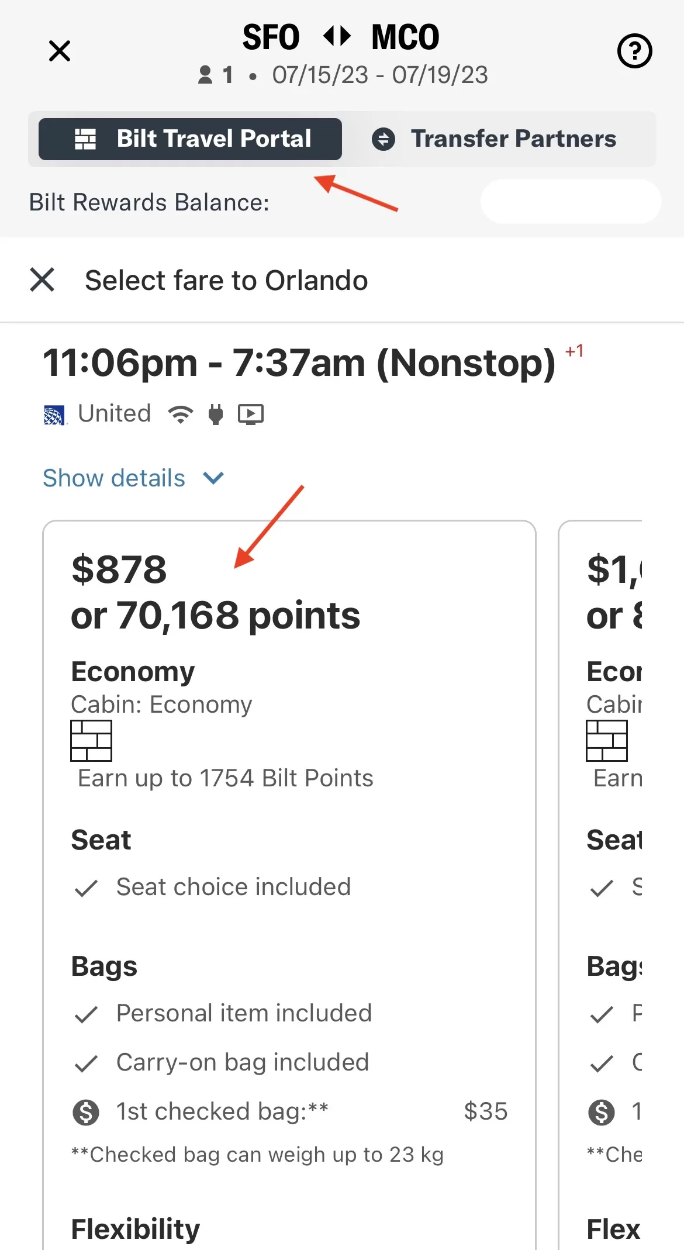Switch to Transfer Partners tab
The image size is (684, 1250).
point(494,139)
